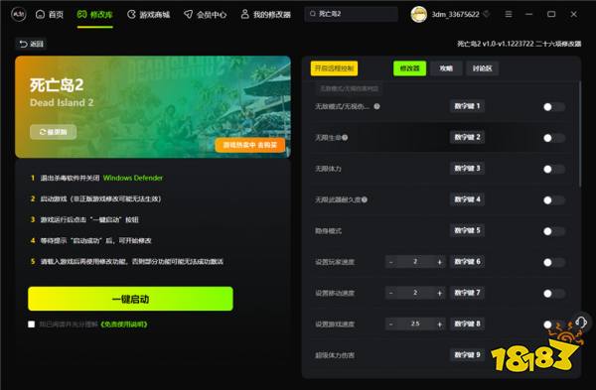
Task: Open customer service headset icon
Action: [581, 323]
